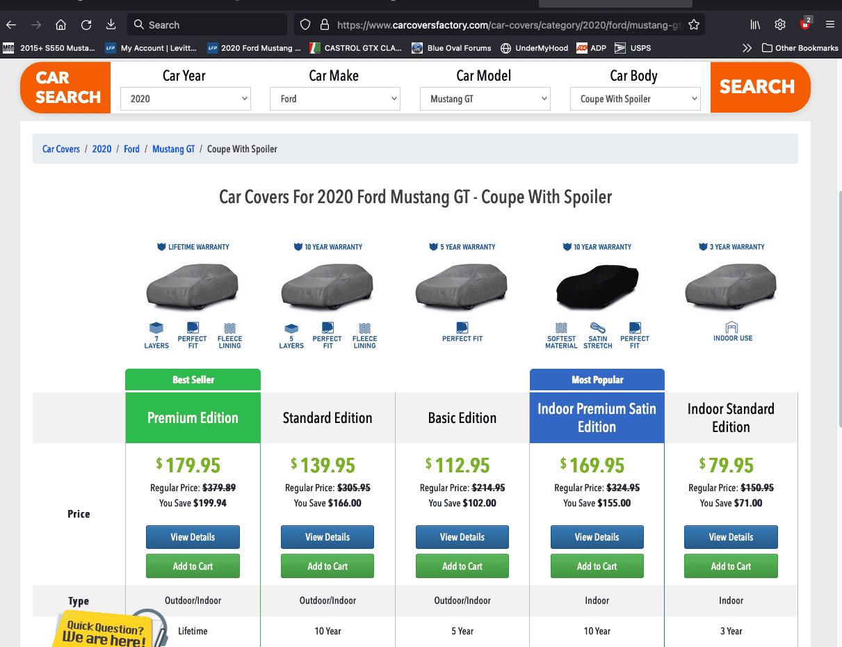Screen dimensions: 842x647
Task: Reload the current page
Action: click(86, 25)
